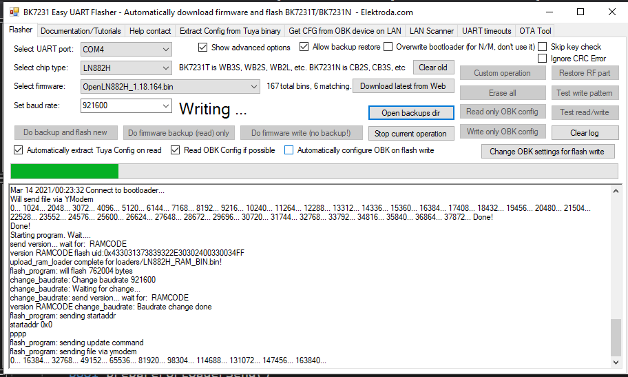Click '167 total bins, 6 matching.' text

pyautogui.click(x=308, y=86)
